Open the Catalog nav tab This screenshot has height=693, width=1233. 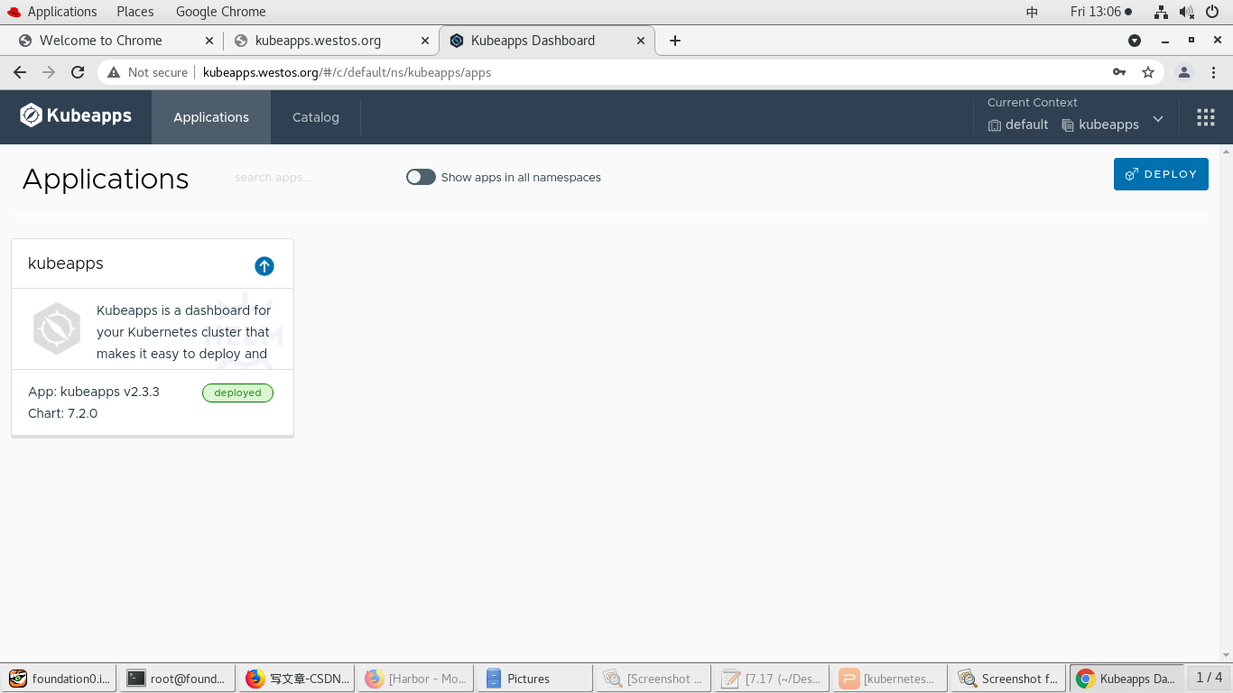pyautogui.click(x=316, y=117)
